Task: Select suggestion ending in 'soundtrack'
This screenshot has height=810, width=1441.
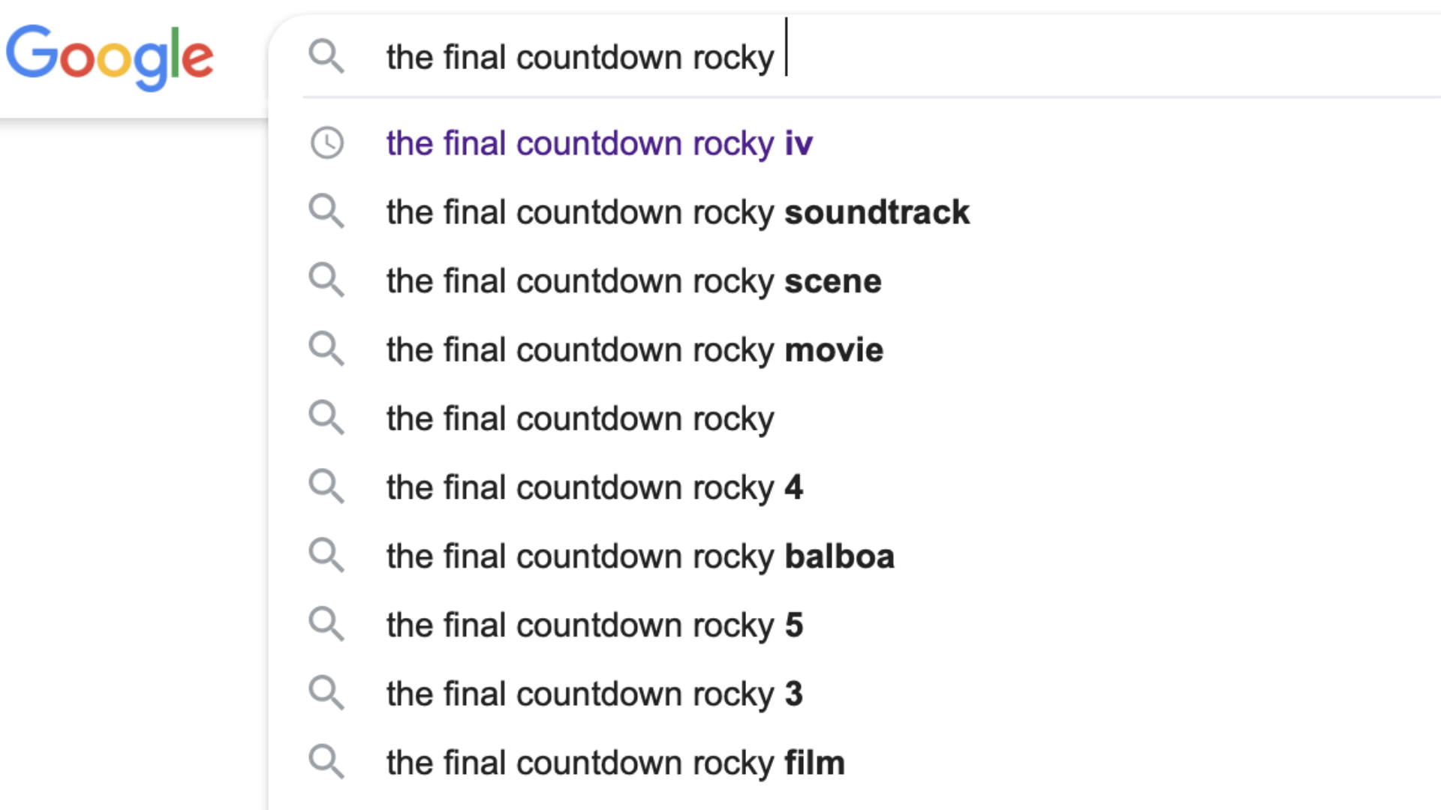Action: click(856, 211)
